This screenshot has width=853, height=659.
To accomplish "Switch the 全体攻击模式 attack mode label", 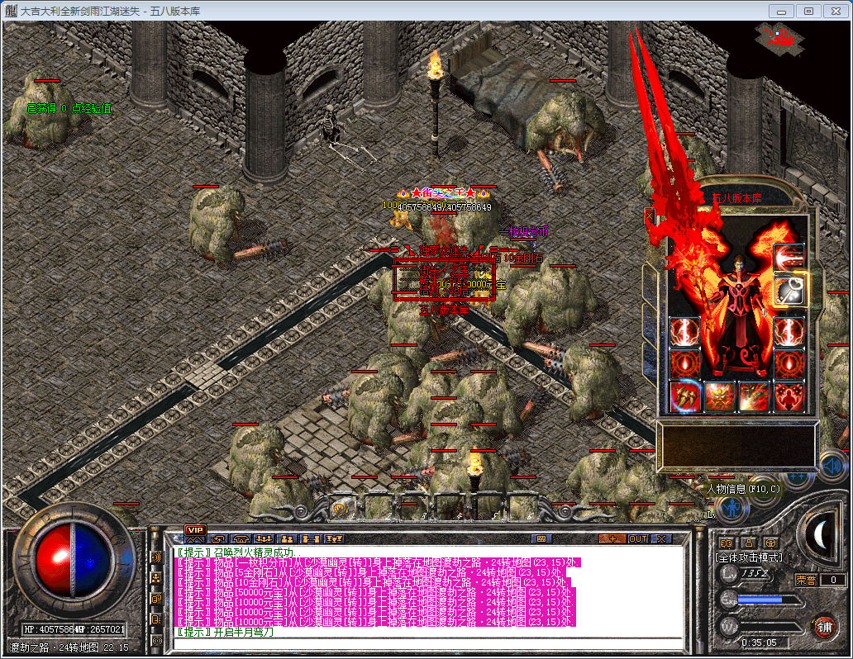I will (x=749, y=557).
